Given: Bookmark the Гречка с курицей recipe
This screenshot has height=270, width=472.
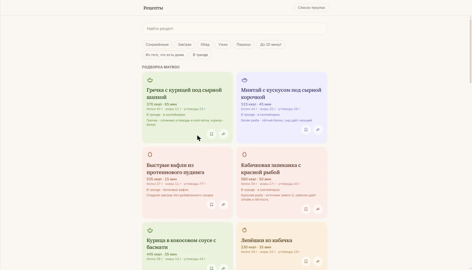Looking at the screenshot, I should (211, 134).
